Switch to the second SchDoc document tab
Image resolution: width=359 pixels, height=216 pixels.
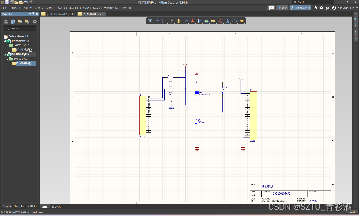coord(92,14)
